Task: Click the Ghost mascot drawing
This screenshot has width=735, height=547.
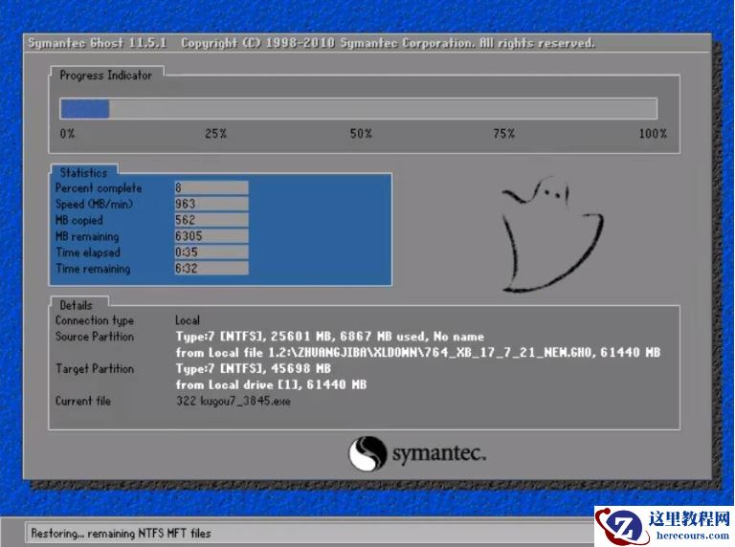Action: (x=552, y=234)
